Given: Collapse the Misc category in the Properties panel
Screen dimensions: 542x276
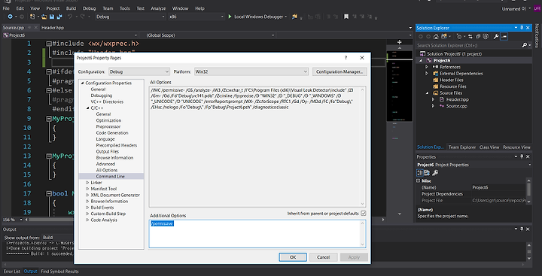Looking at the screenshot, I should (418, 180).
